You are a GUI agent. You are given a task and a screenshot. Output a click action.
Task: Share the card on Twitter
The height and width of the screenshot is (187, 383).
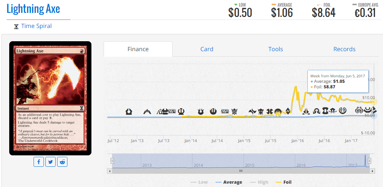(x=51, y=162)
